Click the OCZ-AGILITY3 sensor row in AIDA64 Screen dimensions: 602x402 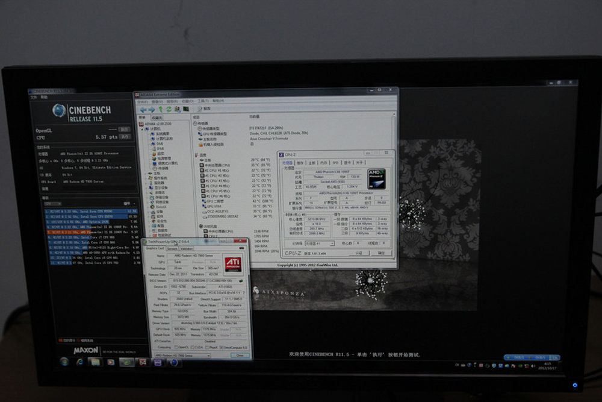tap(237, 212)
